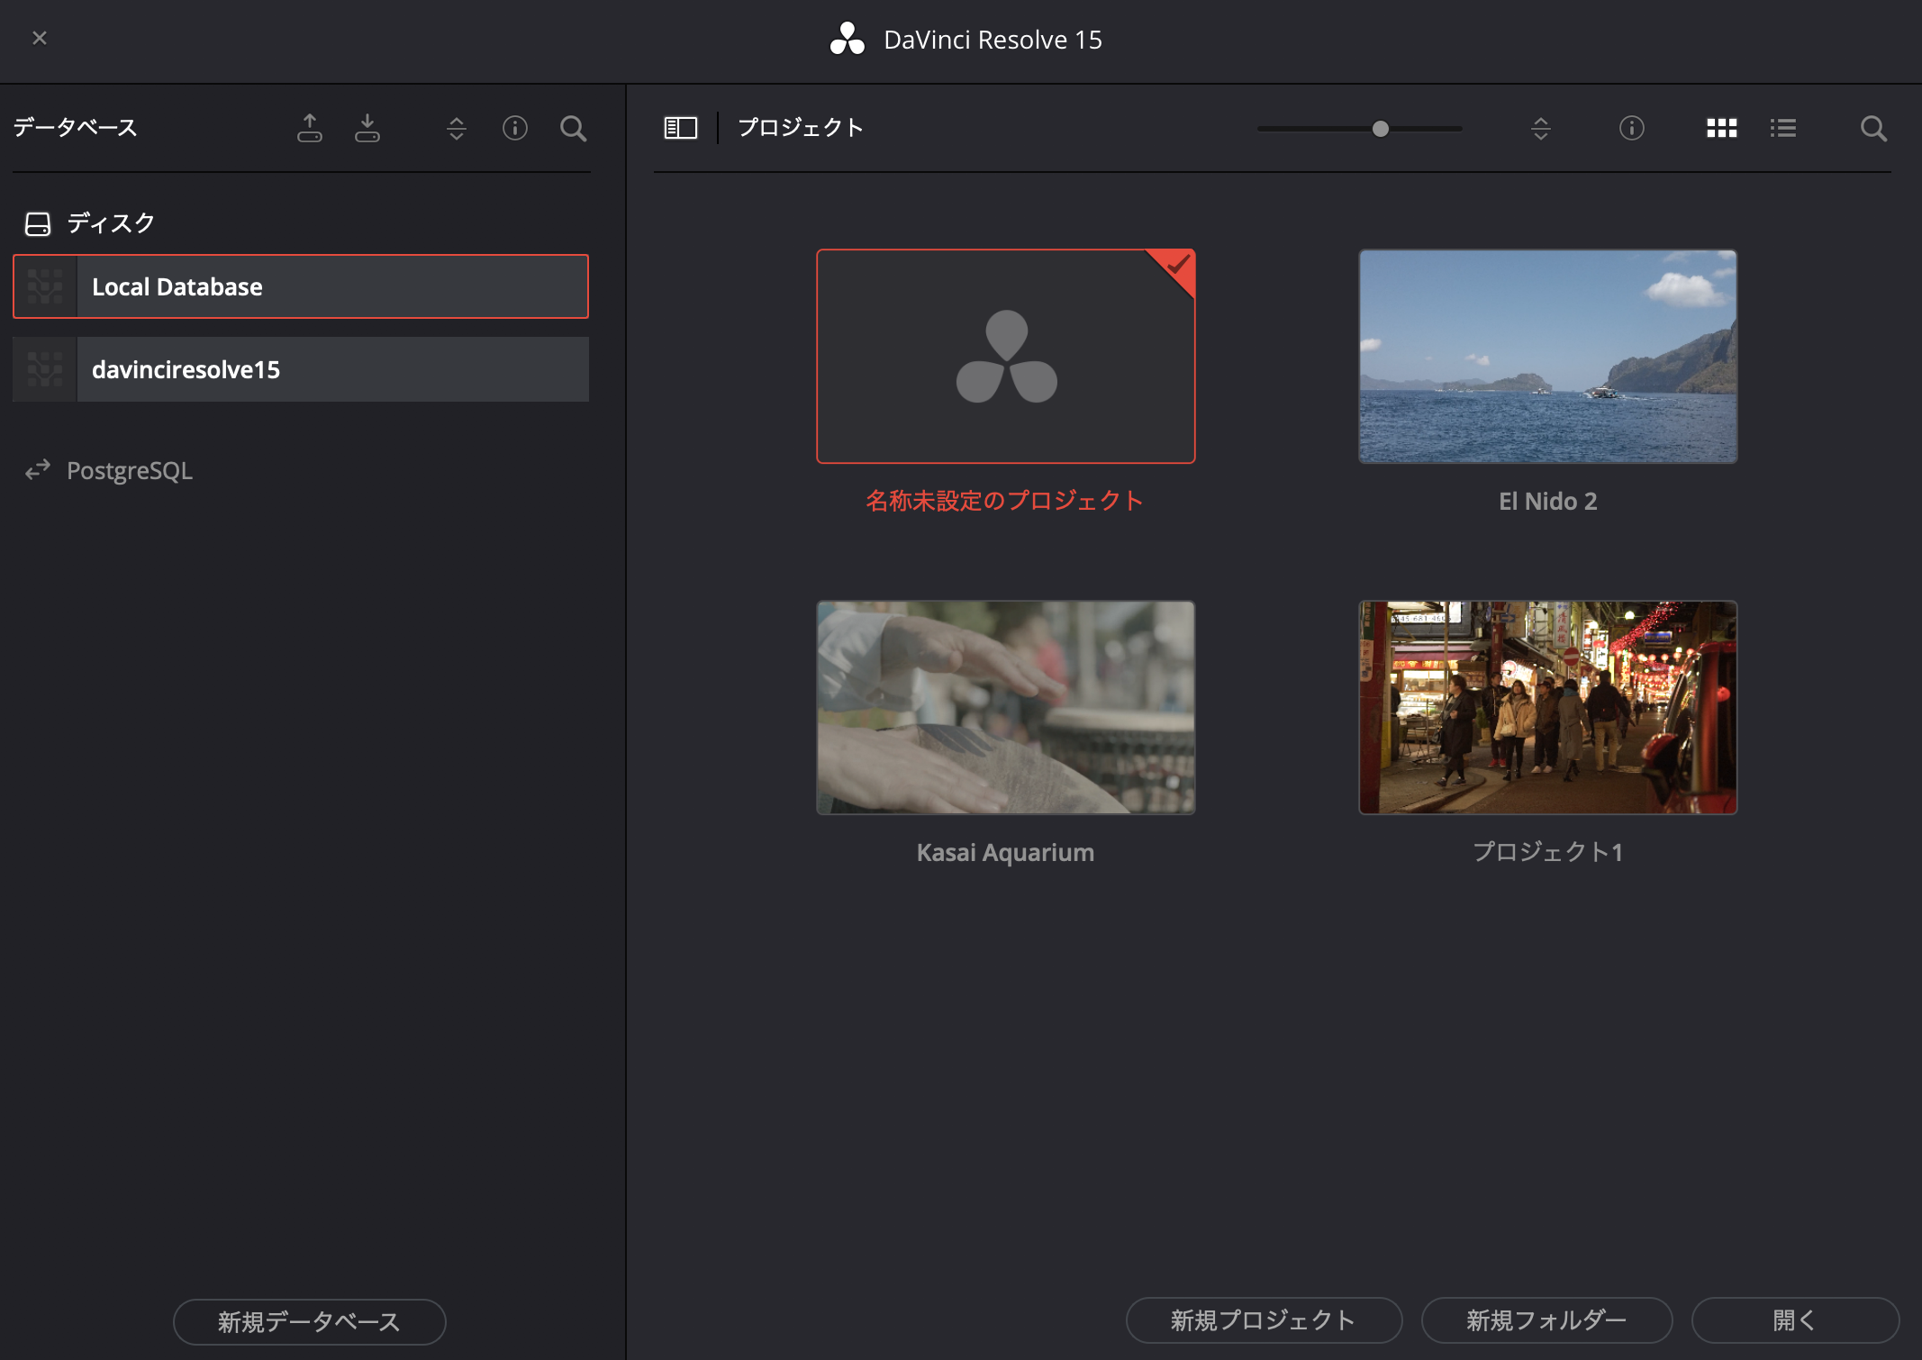Image resolution: width=1922 pixels, height=1360 pixels.
Task: Adjust the thumbnail size slider
Action: point(1380,129)
